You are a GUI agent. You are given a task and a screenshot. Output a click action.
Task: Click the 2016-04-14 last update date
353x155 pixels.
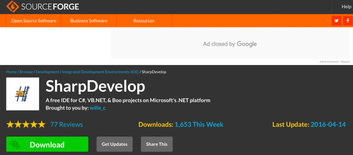[328, 124]
